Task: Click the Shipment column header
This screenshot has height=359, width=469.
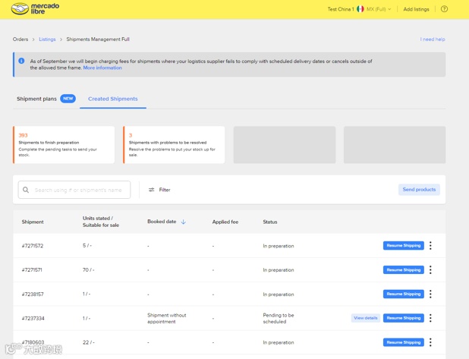Action: 33,222
